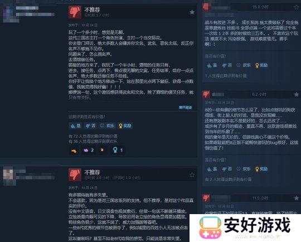301x242 pixels.
Task: Vote 是 on the top-right review
Action: tap(212, 65)
